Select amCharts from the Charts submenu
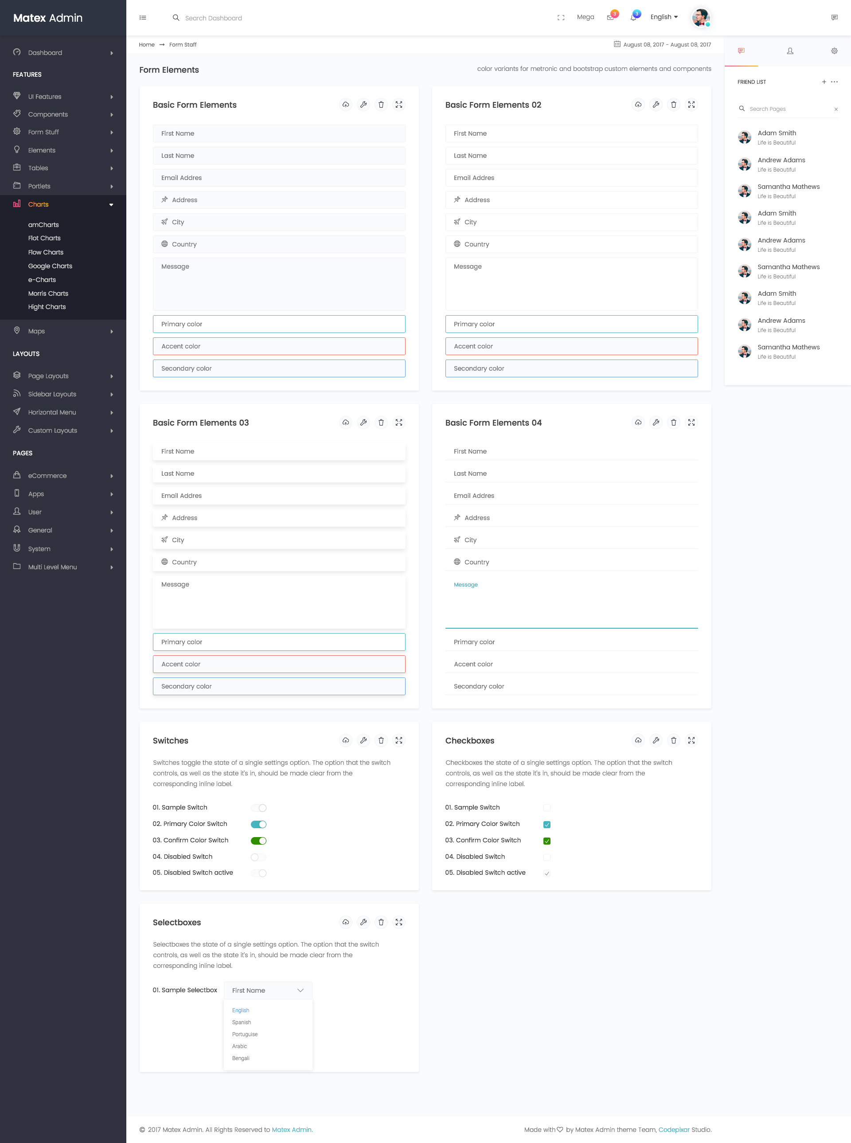The image size is (851, 1143). click(x=43, y=225)
